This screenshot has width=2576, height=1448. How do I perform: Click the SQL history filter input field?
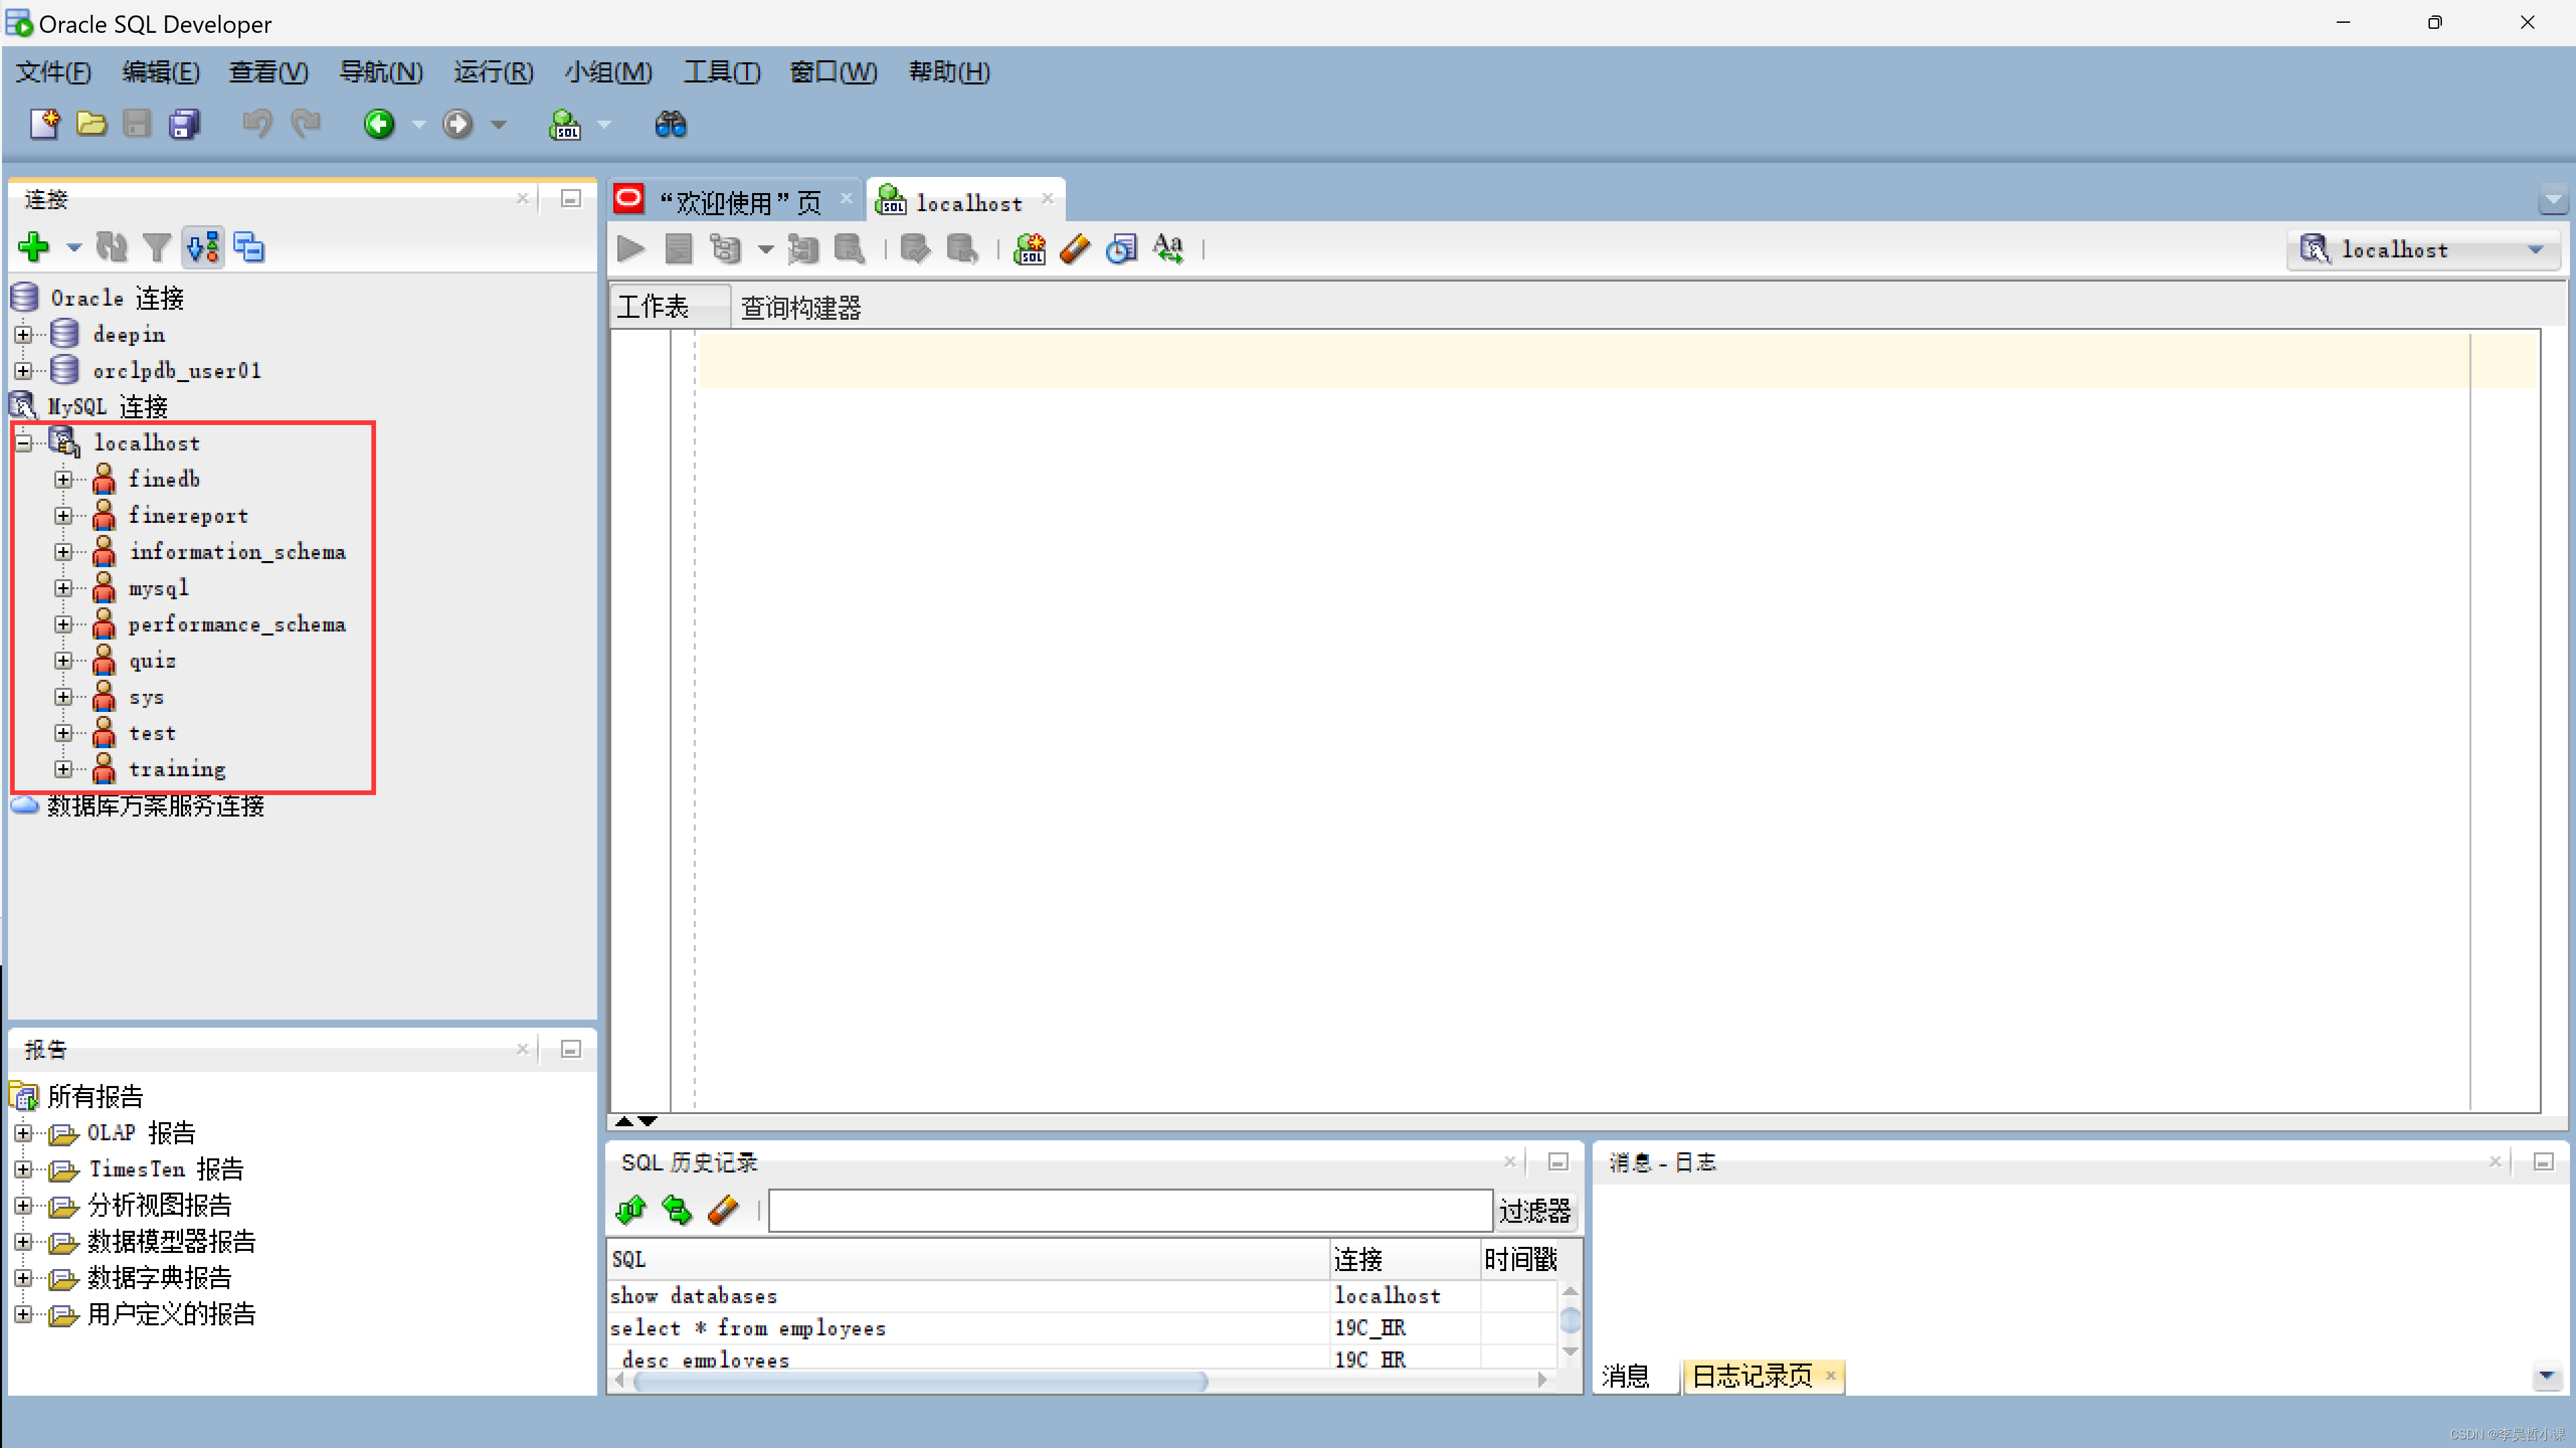pos(1130,1211)
